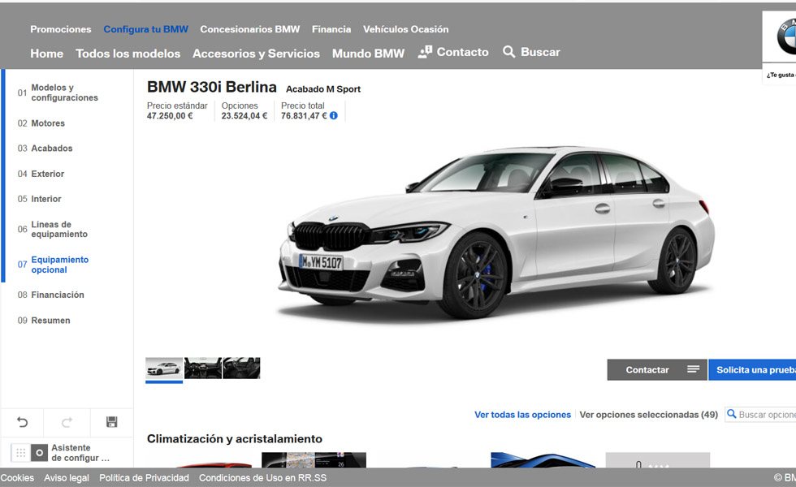
Task: Click the magnifier icon next to Buscar
Action: (x=509, y=52)
